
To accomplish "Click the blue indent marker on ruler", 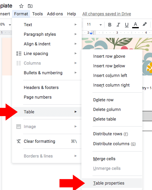I will tap(91, 33).
